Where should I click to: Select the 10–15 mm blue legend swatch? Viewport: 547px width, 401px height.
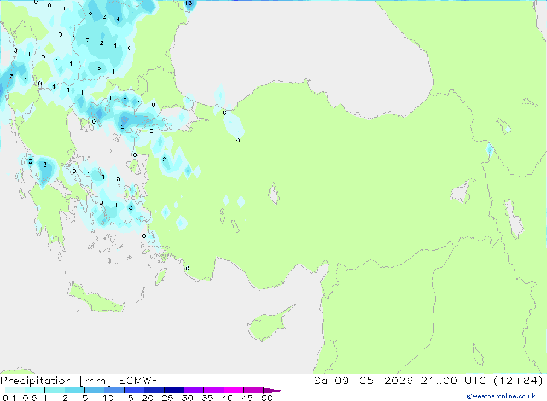(x=114, y=390)
